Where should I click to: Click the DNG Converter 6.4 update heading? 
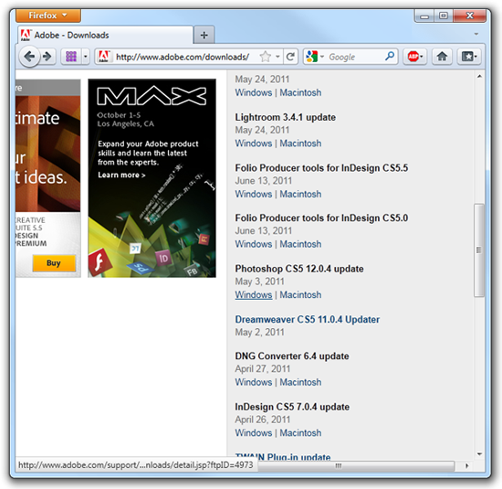pyautogui.click(x=292, y=356)
